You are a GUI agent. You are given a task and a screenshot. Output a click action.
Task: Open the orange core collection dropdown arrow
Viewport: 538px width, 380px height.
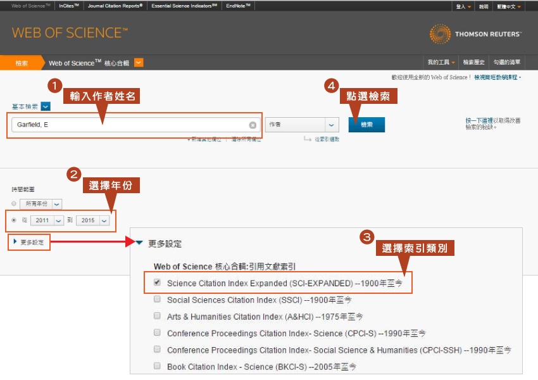(x=139, y=63)
